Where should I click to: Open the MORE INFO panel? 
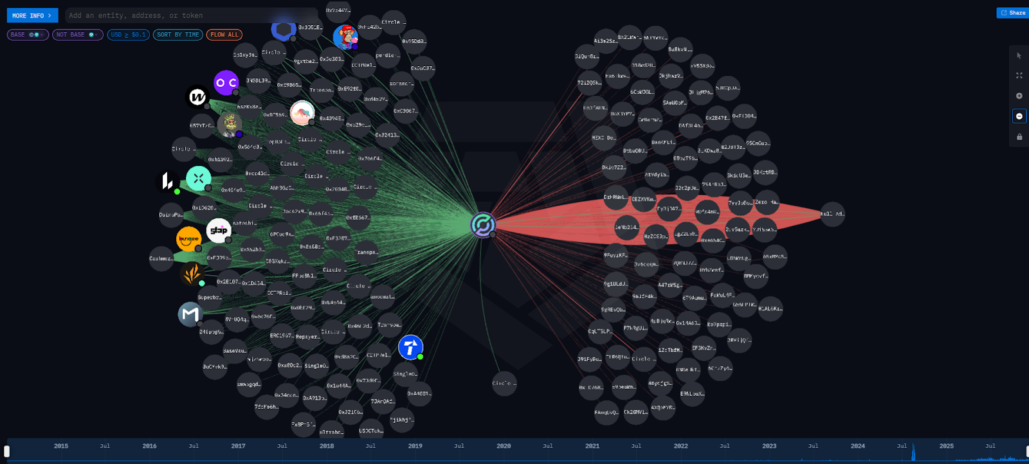point(32,15)
